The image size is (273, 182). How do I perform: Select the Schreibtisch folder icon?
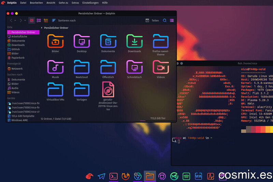[134, 67]
